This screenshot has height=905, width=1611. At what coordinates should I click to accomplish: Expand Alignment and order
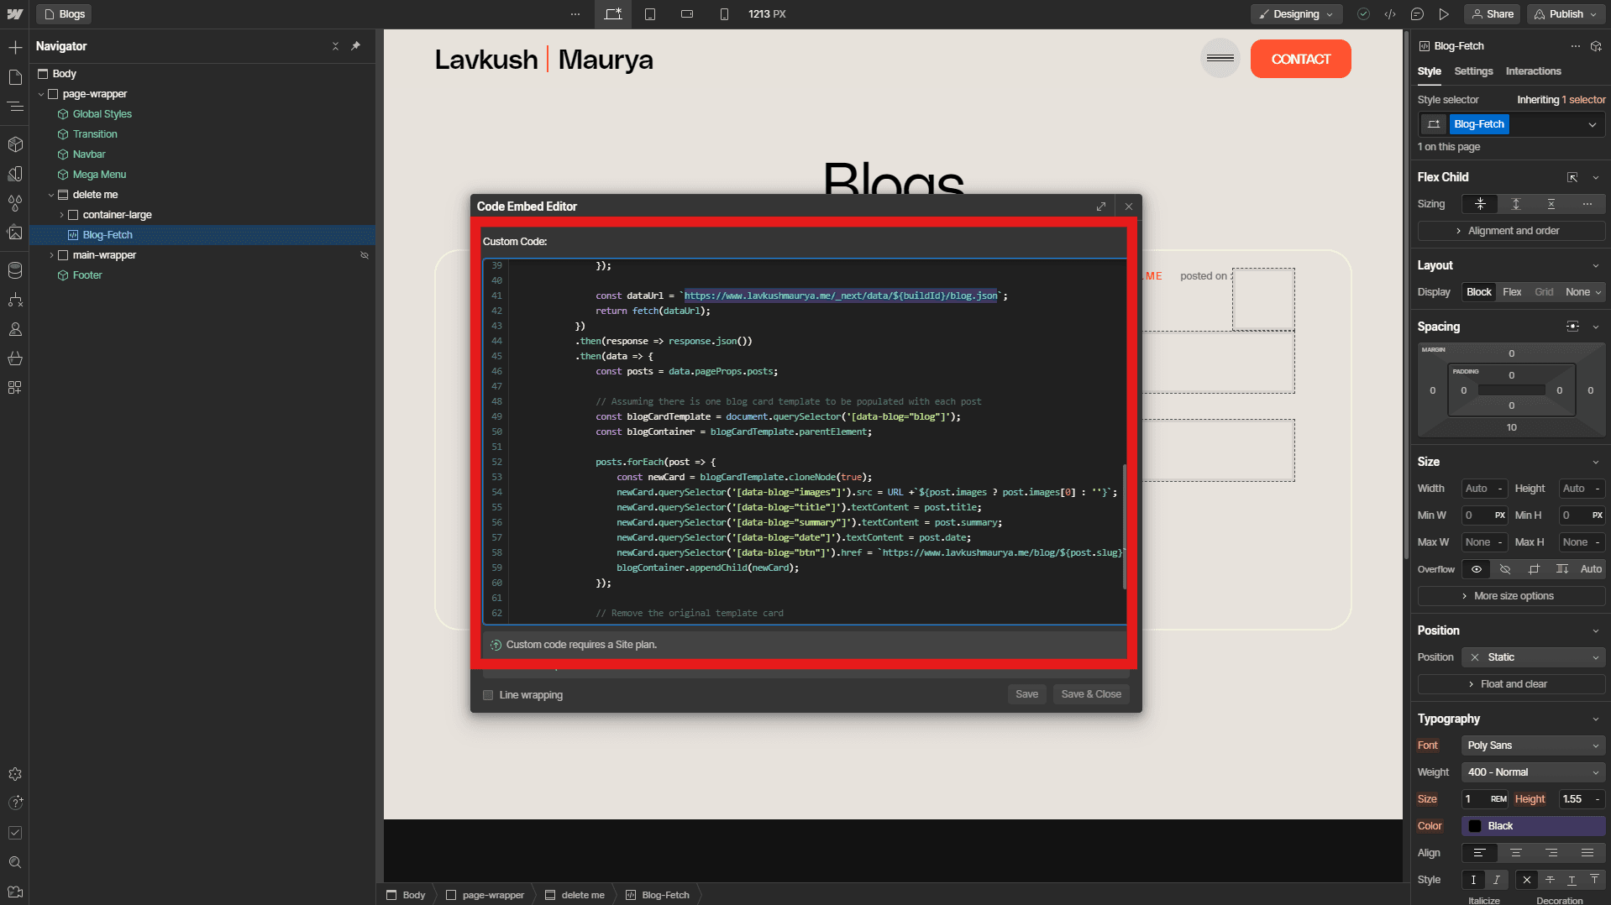pos(1511,231)
